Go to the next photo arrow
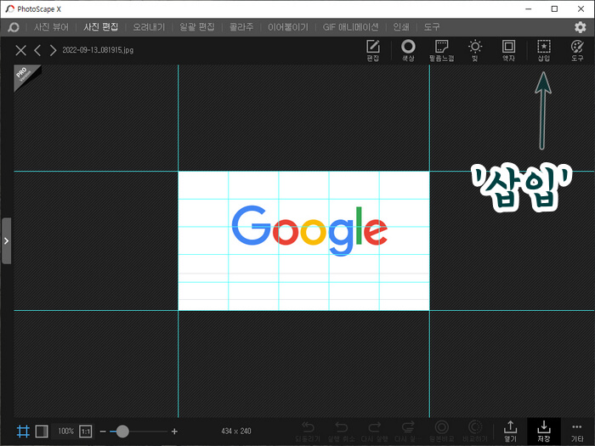The width and height of the screenshot is (595, 446). point(53,50)
